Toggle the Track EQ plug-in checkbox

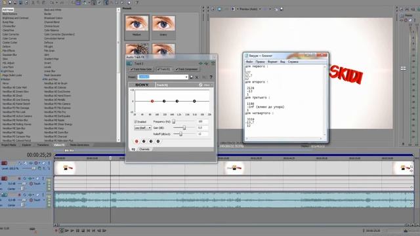158,69
